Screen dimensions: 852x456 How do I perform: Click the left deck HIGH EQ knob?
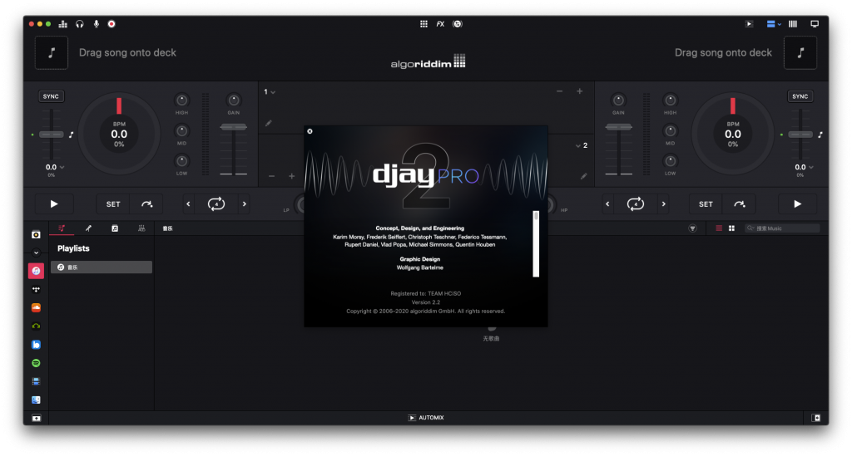[x=181, y=100]
